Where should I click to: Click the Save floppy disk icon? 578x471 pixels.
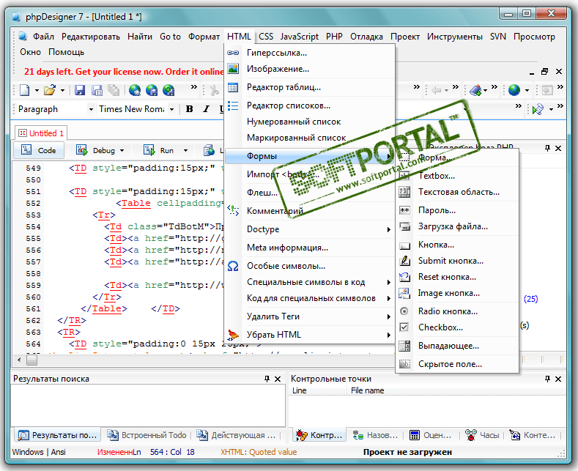pos(80,90)
